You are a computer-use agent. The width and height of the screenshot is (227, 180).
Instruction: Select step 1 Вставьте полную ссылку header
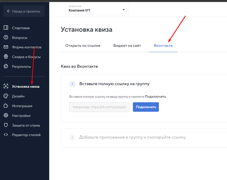[114, 84]
